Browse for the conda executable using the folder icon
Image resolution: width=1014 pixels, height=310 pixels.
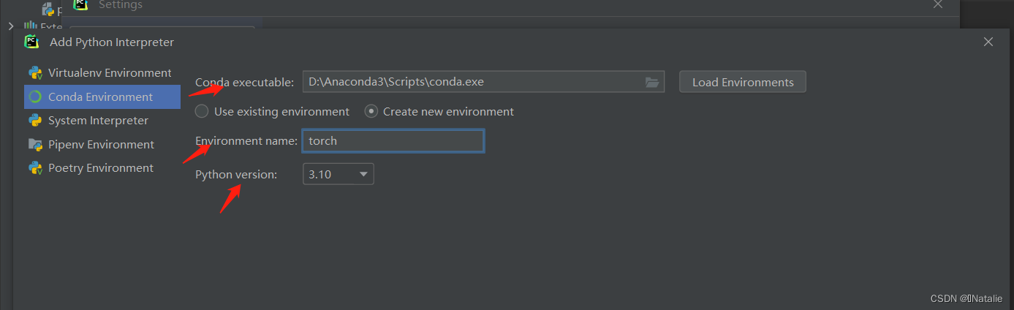[x=652, y=82]
